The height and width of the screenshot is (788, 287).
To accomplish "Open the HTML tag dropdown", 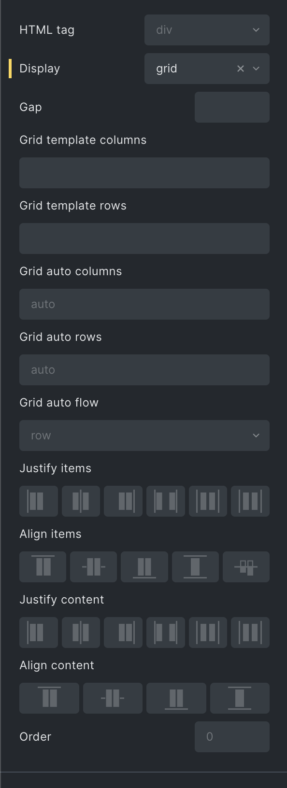I will (207, 30).
